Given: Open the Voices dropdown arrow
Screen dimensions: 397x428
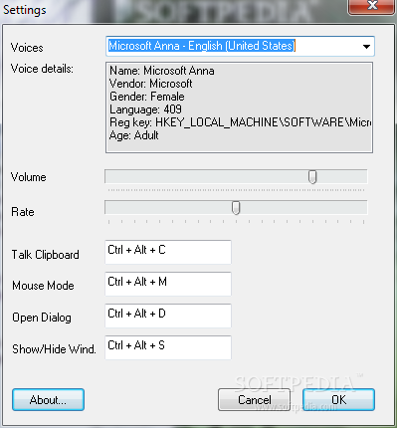Looking at the screenshot, I should tap(366, 46).
